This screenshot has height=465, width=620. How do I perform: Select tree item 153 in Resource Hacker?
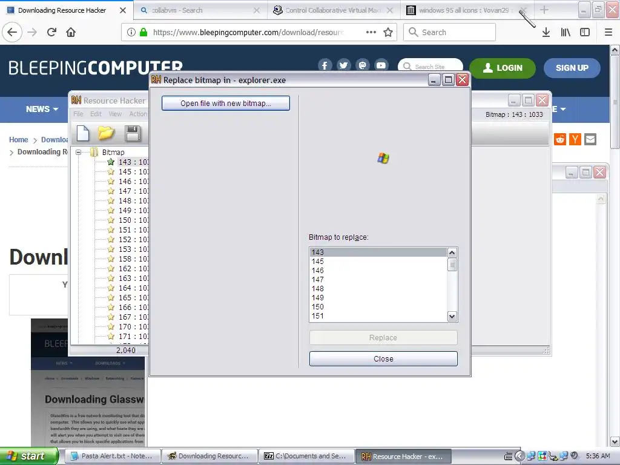(133, 249)
